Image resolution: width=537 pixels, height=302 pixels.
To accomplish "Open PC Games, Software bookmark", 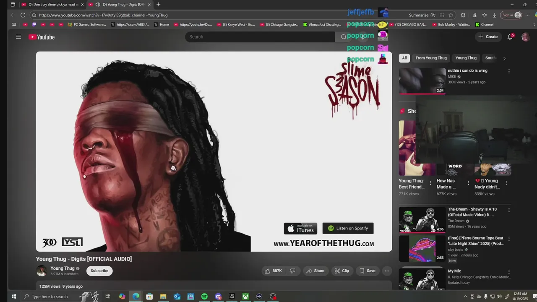I will tap(87, 25).
